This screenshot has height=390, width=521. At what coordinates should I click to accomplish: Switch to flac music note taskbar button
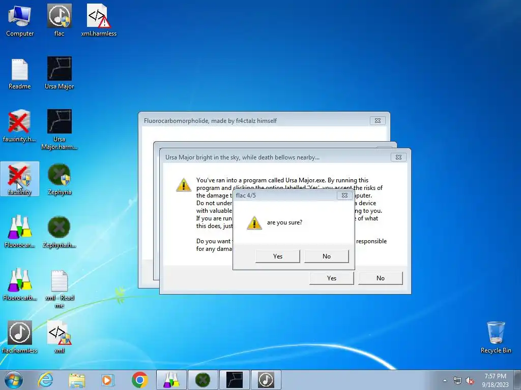pos(266,380)
